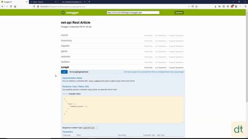
Task: Click the Response Class (Status 200) heading
Action: 76,86
